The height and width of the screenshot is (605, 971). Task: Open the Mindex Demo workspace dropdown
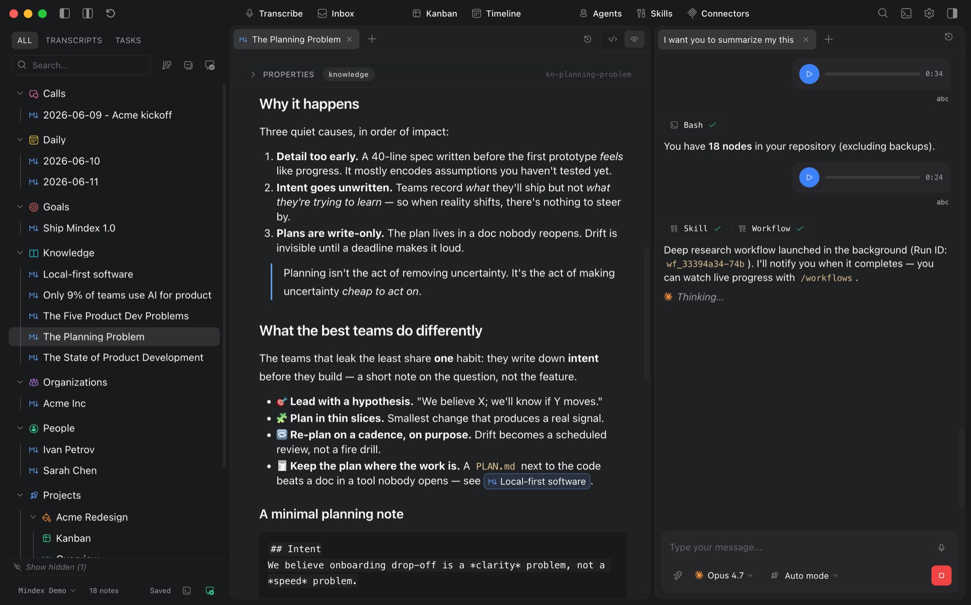pos(47,590)
